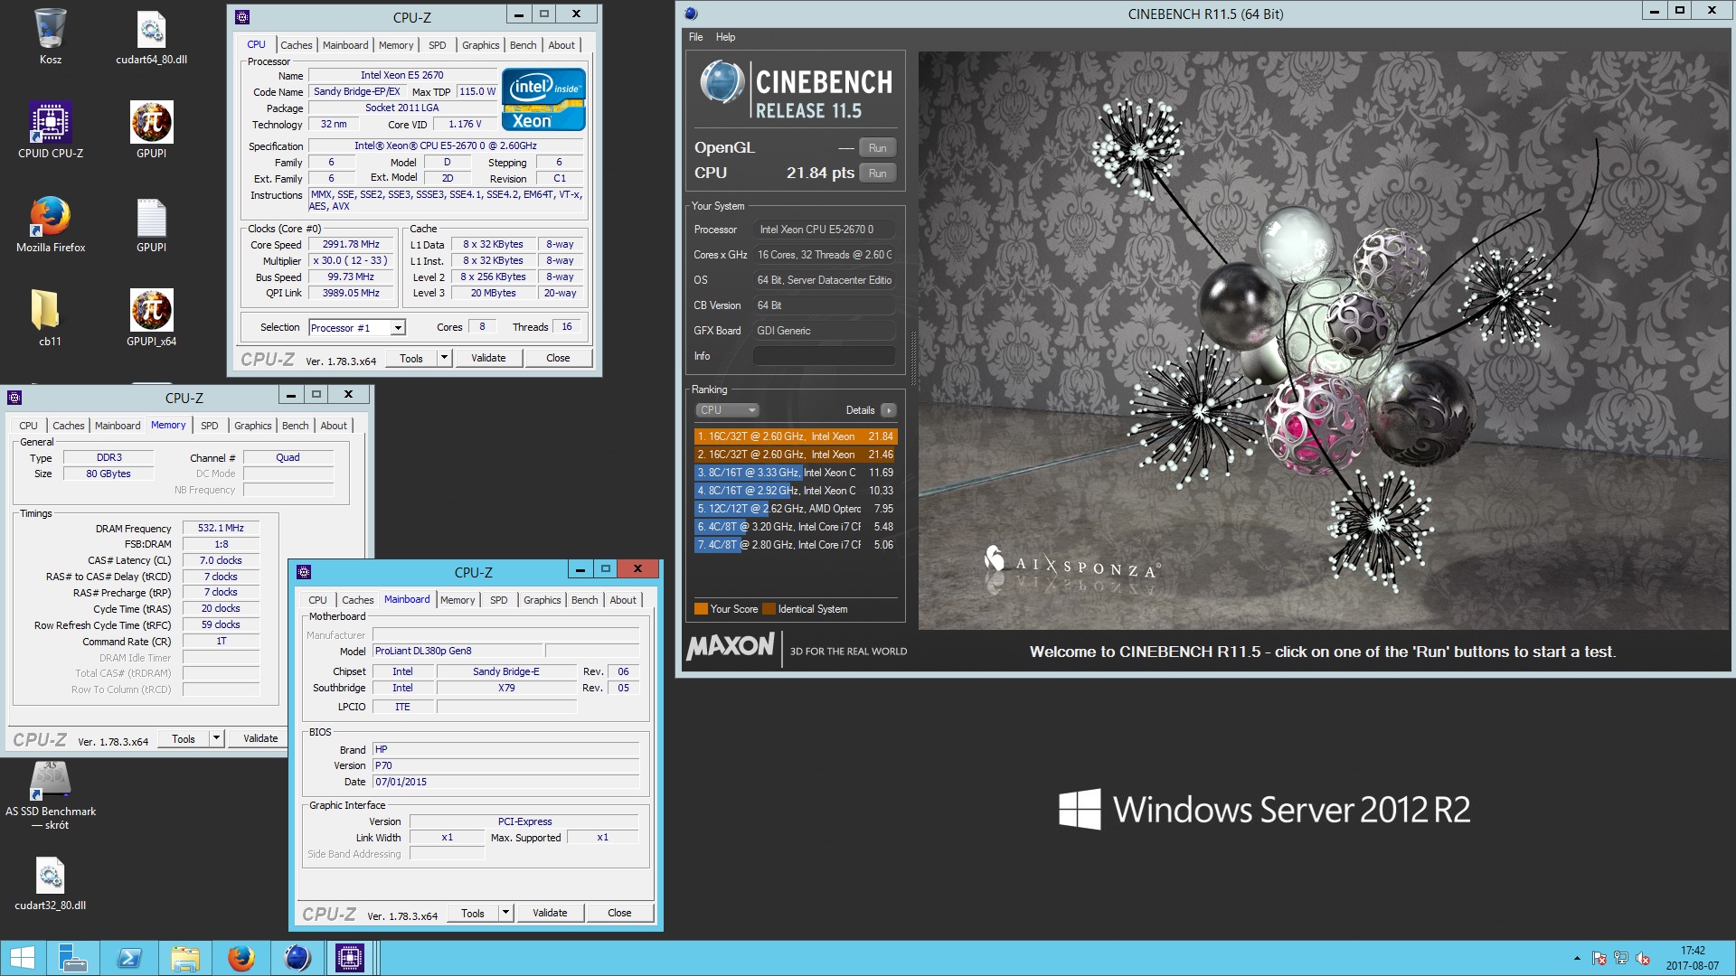
Task: Expand Tools dropdown arrow in Memory CPU-Z window
Action: coord(216,738)
